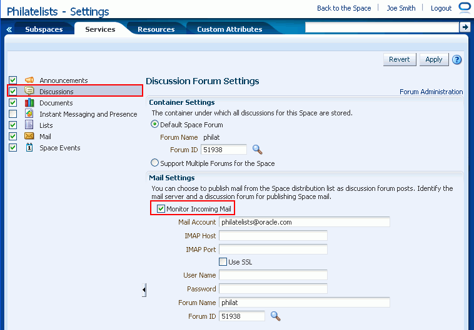
Task: Select the Announcements service label
Action: tap(64, 80)
